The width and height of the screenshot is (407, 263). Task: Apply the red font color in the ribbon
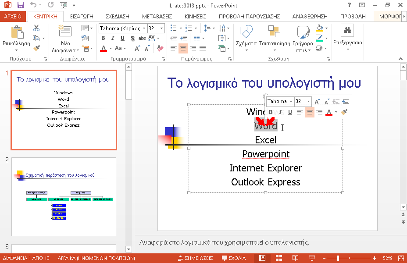click(104, 49)
